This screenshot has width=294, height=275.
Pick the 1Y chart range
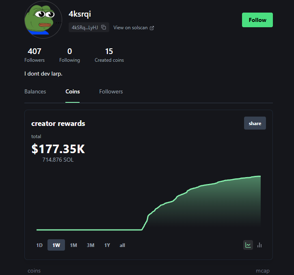point(107,245)
